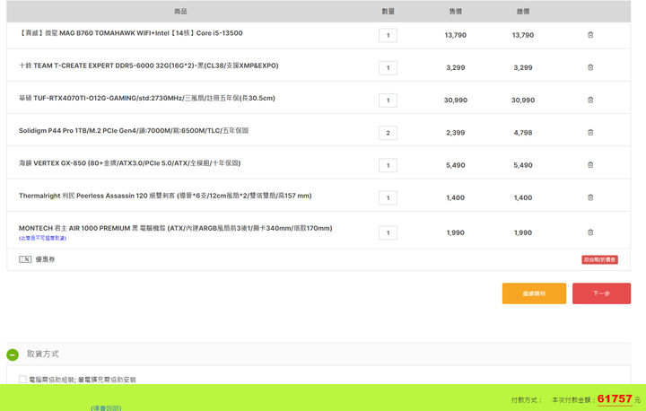Remove the Thermalright Peerless Assassin cooler
The width and height of the screenshot is (646, 411).
pyautogui.click(x=590, y=198)
